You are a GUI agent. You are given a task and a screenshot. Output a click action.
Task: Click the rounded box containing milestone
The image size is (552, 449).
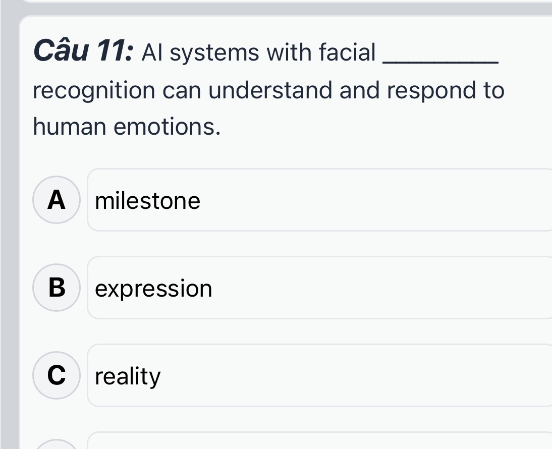(318, 200)
